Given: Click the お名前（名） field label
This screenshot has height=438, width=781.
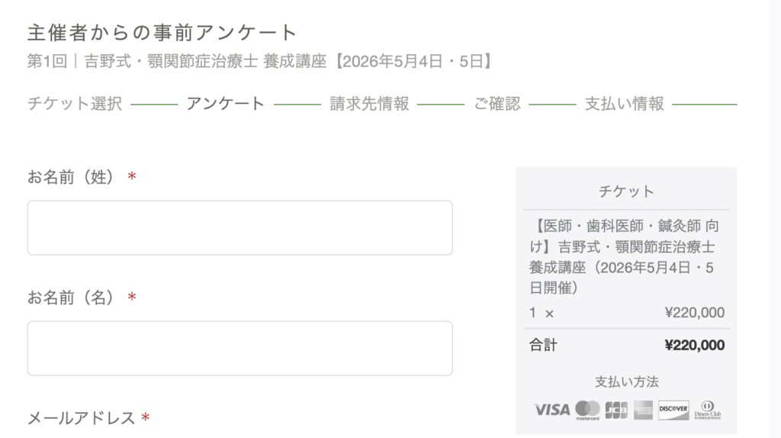Looking at the screenshot, I should tap(75, 297).
